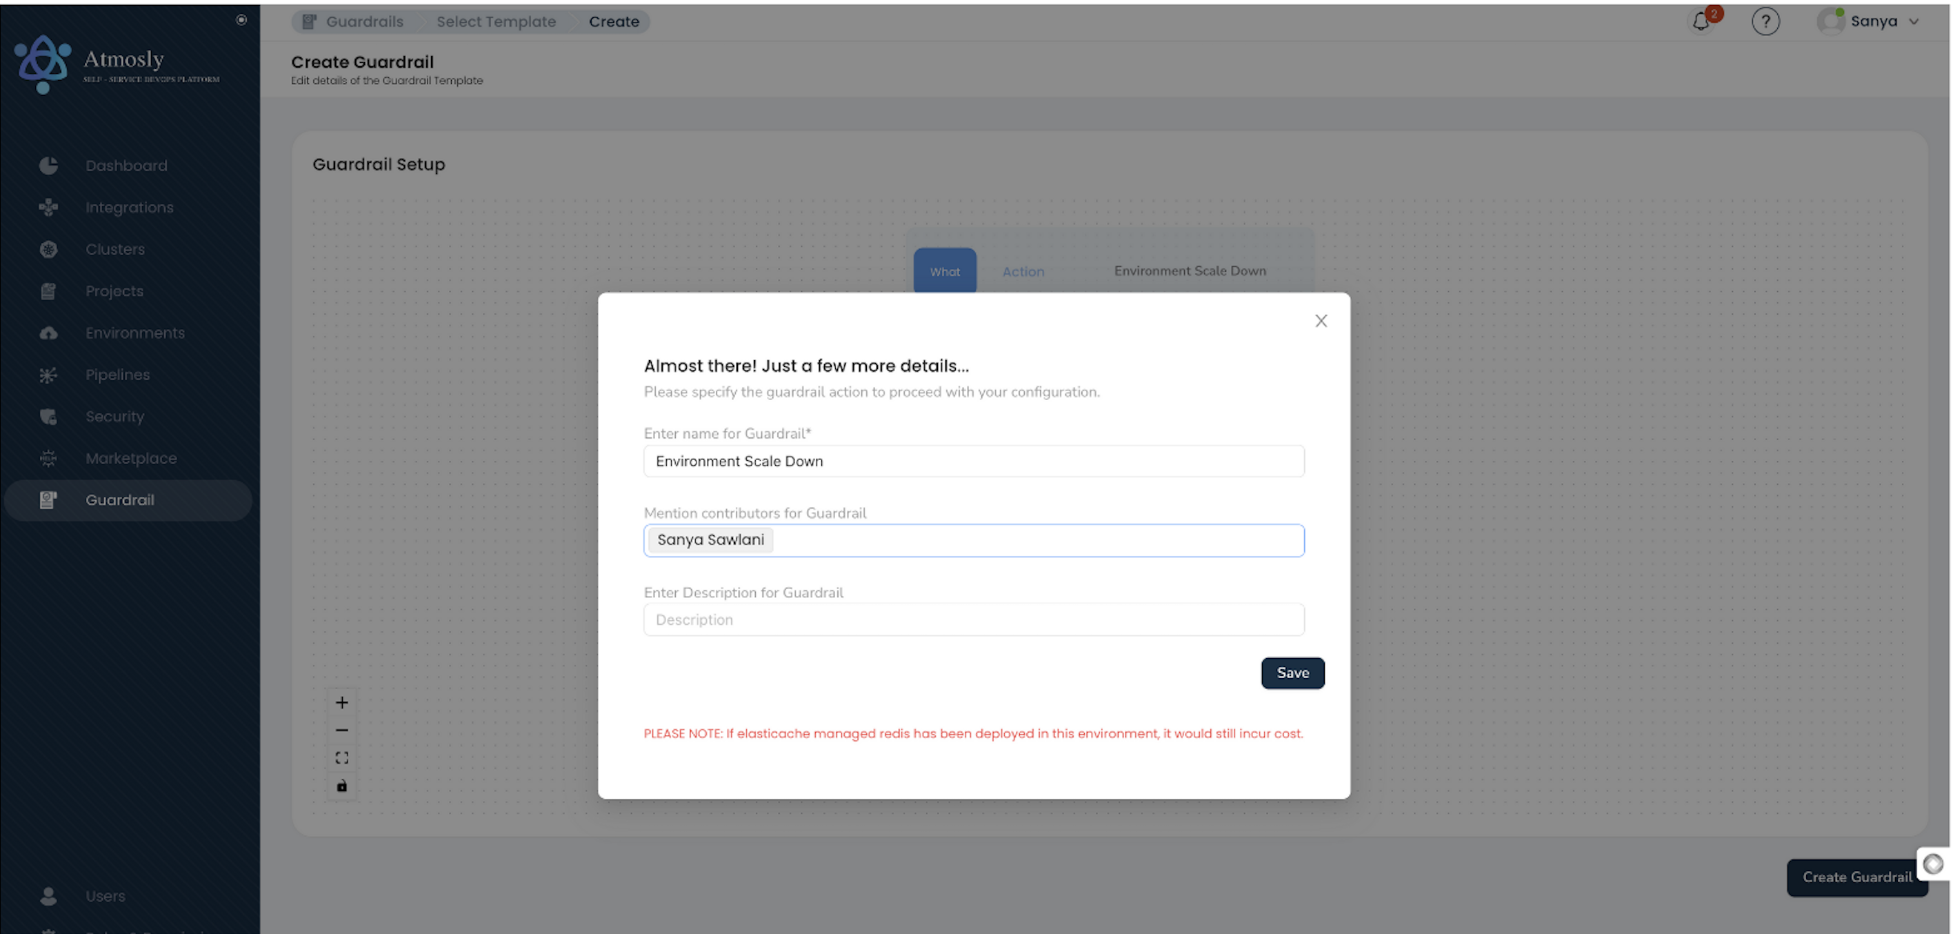Screen dimensions: 1953x934
Task: Click the Guardrail Setup heading
Action: click(x=379, y=163)
